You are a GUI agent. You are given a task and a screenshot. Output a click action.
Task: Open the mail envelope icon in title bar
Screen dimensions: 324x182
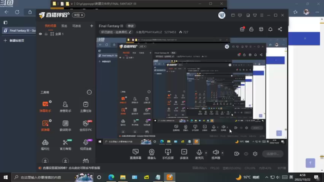[233, 15]
